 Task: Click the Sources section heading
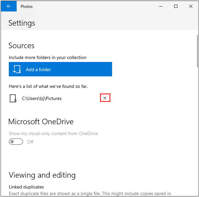click(x=21, y=46)
